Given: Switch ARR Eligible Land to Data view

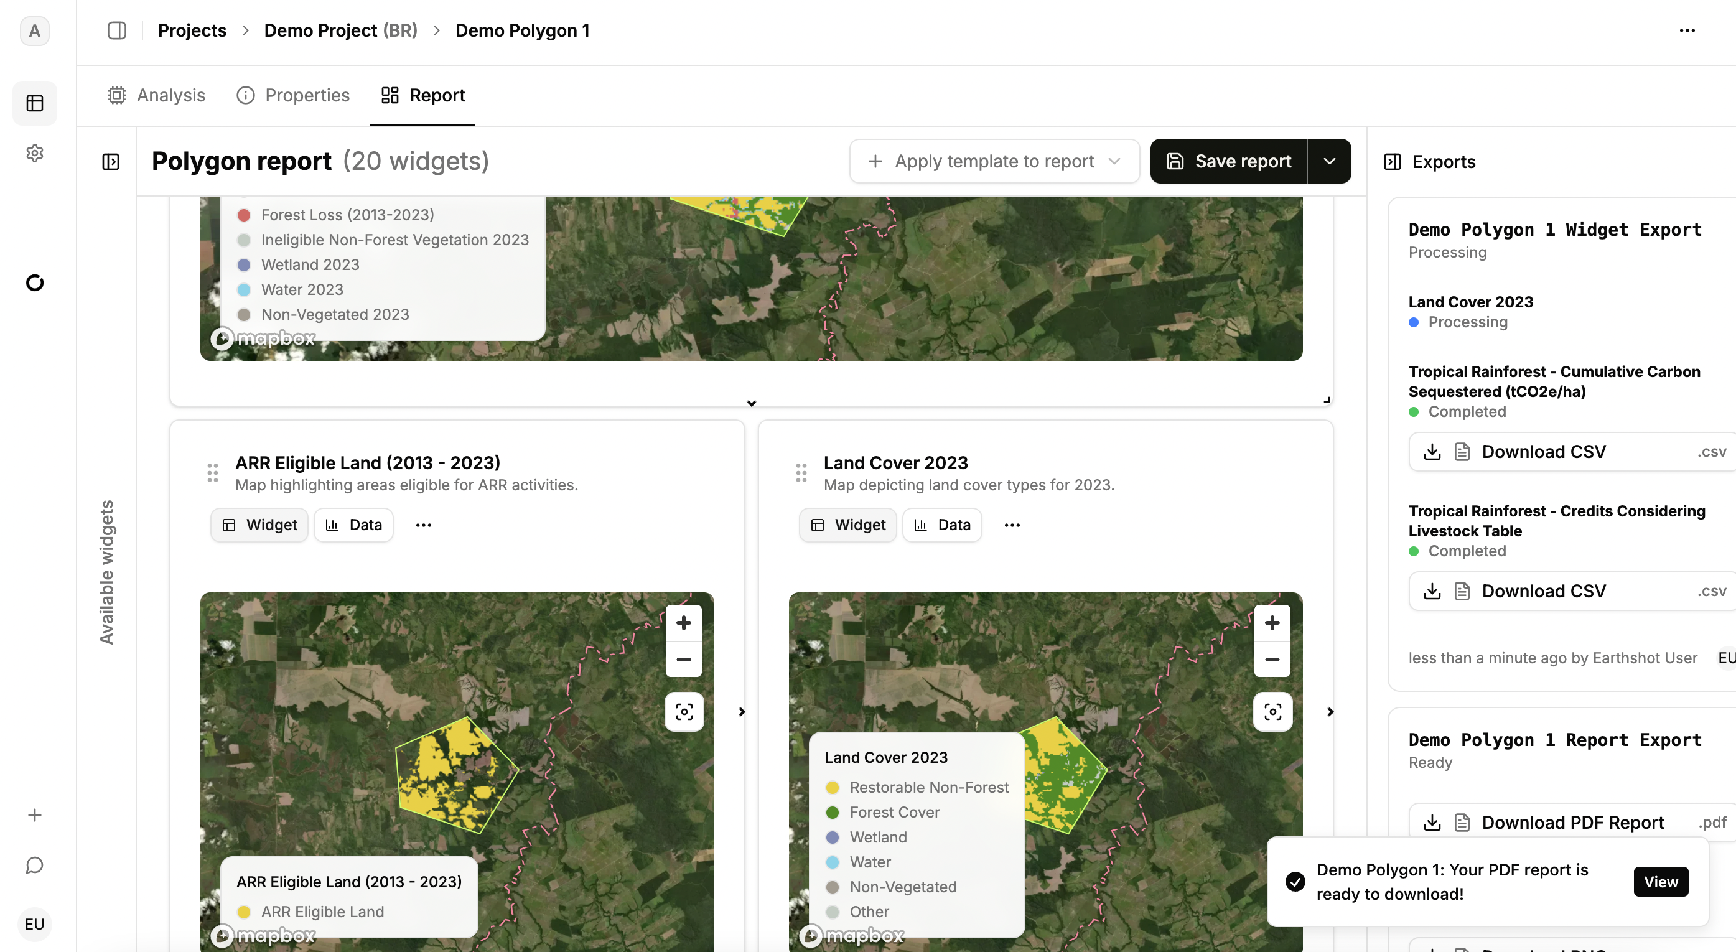Looking at the screenshot, I should pyautogui.click(x=354, y=525).
